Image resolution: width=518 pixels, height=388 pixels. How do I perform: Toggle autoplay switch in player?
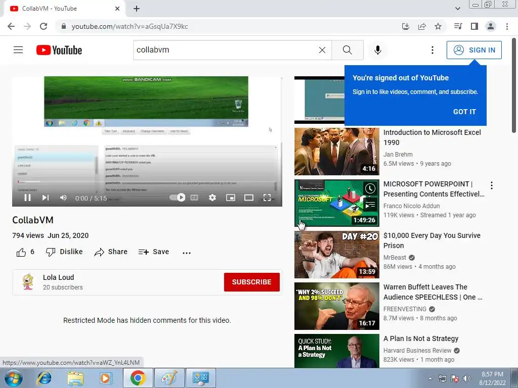tap(177, 198)
